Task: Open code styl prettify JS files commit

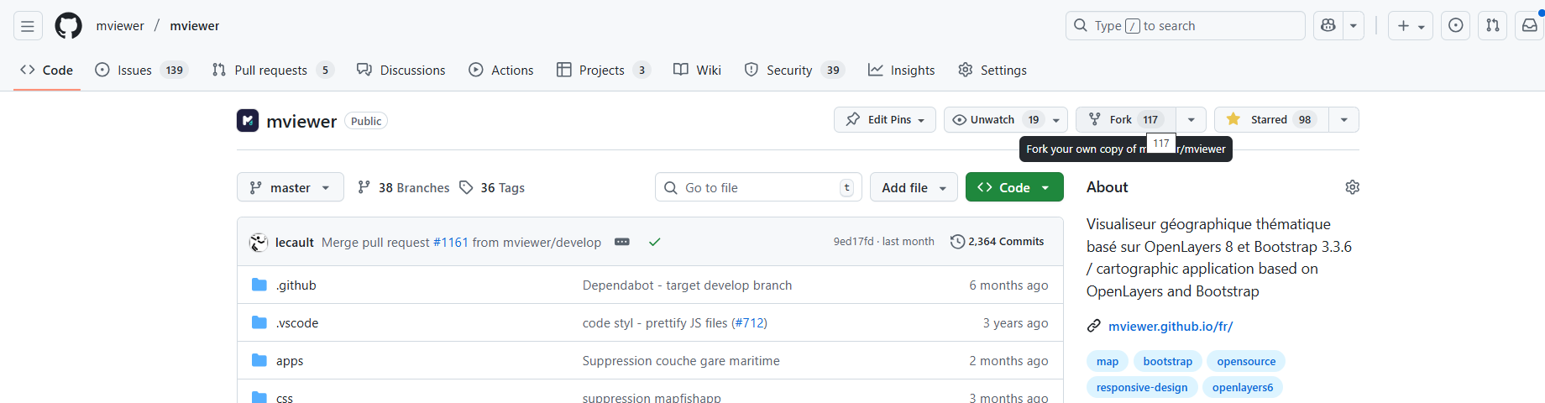Action: click(655, 323)
